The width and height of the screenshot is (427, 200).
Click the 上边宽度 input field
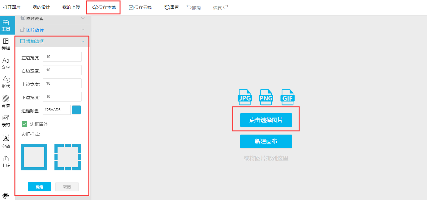click(62, 83)
